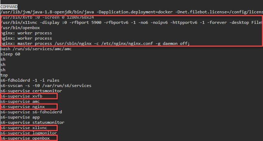The height and width of the screenshot is (141, 263).
Task: Select the /usr/bin/x11vnc -display line
Action: click(131, 22)
